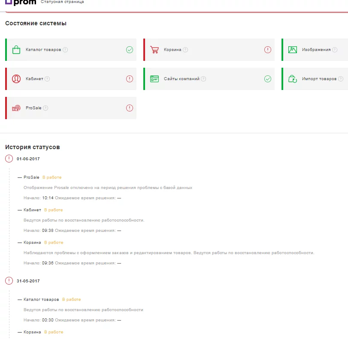Click green checkmark status on Сайты компаний card
The width and height of the screenshot is (348, 339).
point(268,79)
